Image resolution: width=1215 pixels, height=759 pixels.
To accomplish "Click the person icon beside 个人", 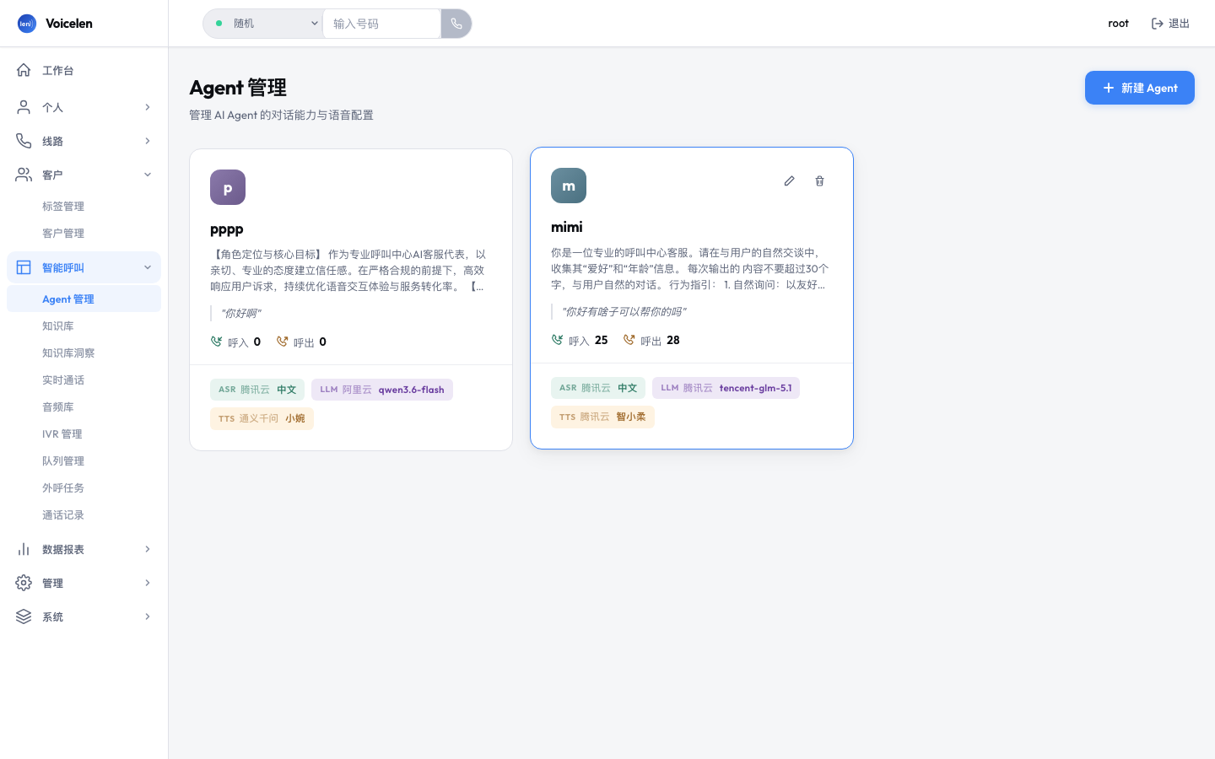I will coord(24,107).
